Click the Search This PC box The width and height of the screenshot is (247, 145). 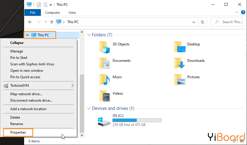(x=227, y=22)
